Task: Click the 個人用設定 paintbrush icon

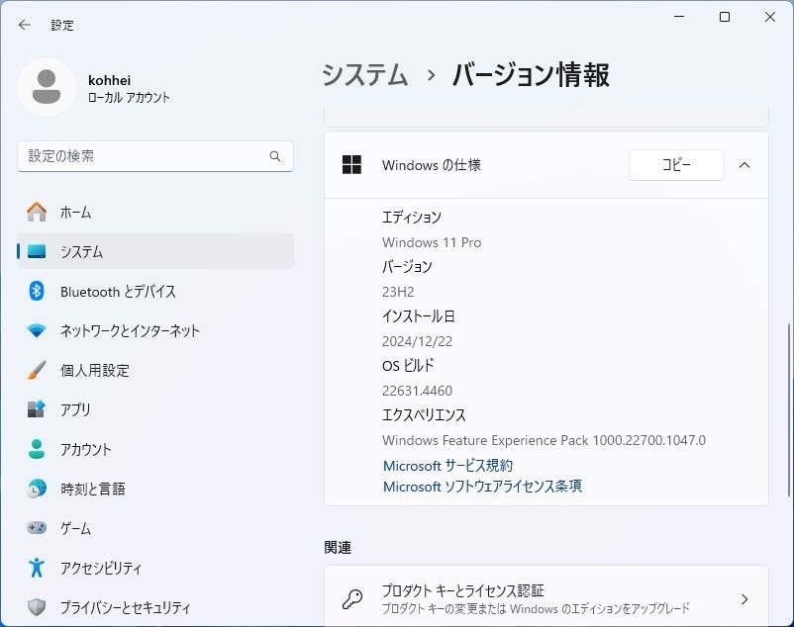Action: (37, 370)
